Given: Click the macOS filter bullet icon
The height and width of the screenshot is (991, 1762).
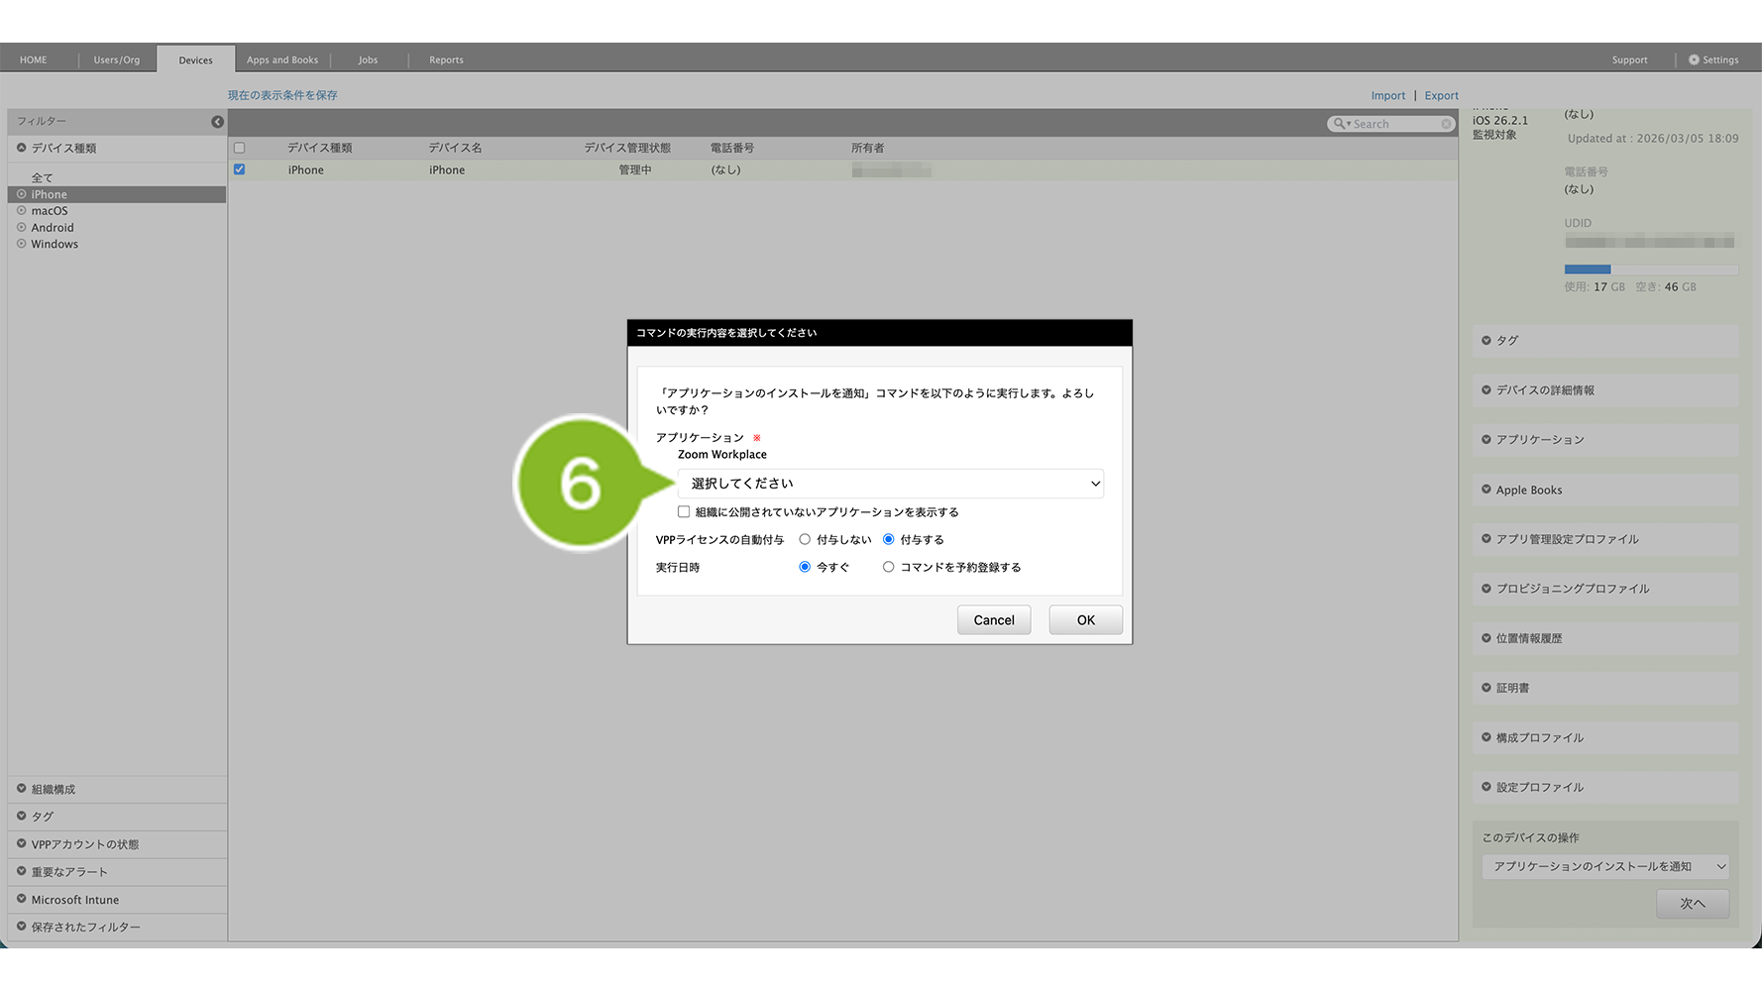Looking at the screenshot, I should coord(22,211).
